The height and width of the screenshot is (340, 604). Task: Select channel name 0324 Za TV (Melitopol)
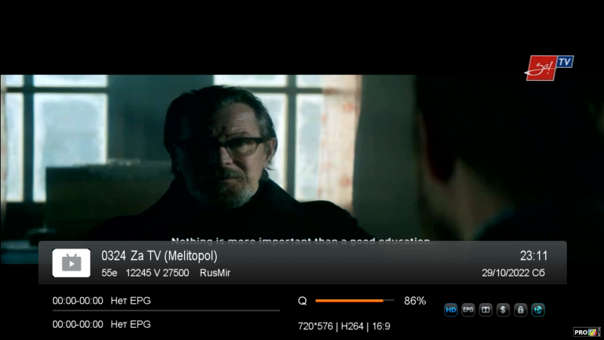point(159,255)
